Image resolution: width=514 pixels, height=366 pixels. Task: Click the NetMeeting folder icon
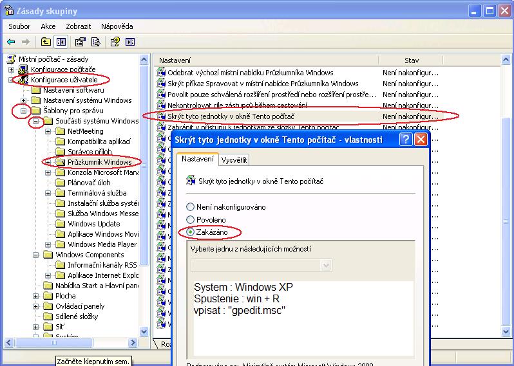click(x=61, y=131)
